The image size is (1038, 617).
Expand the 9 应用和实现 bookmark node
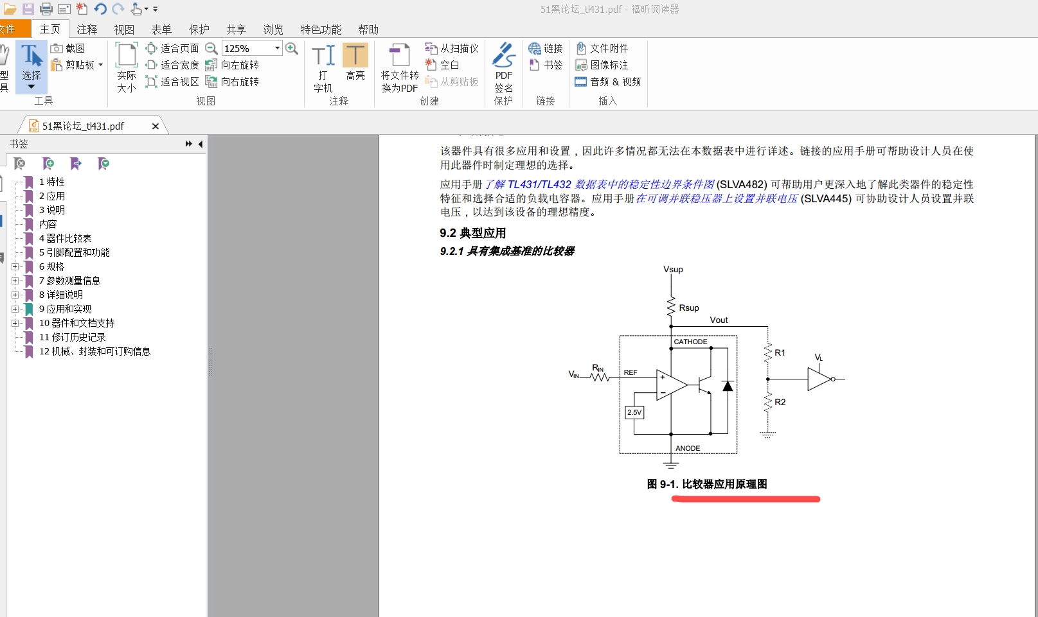15,309
